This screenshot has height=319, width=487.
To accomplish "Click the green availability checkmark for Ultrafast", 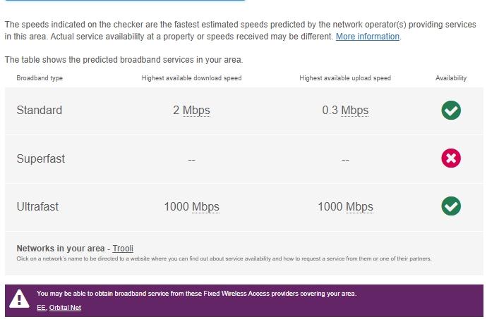I will point(451,206).
